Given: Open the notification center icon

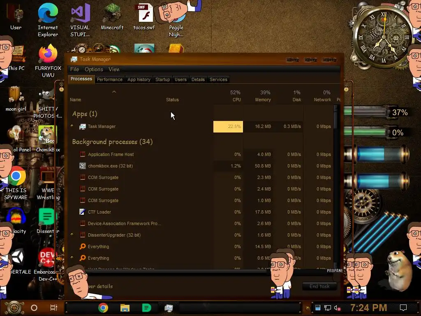Looking at the screenshot, I should tap(403, 308).
